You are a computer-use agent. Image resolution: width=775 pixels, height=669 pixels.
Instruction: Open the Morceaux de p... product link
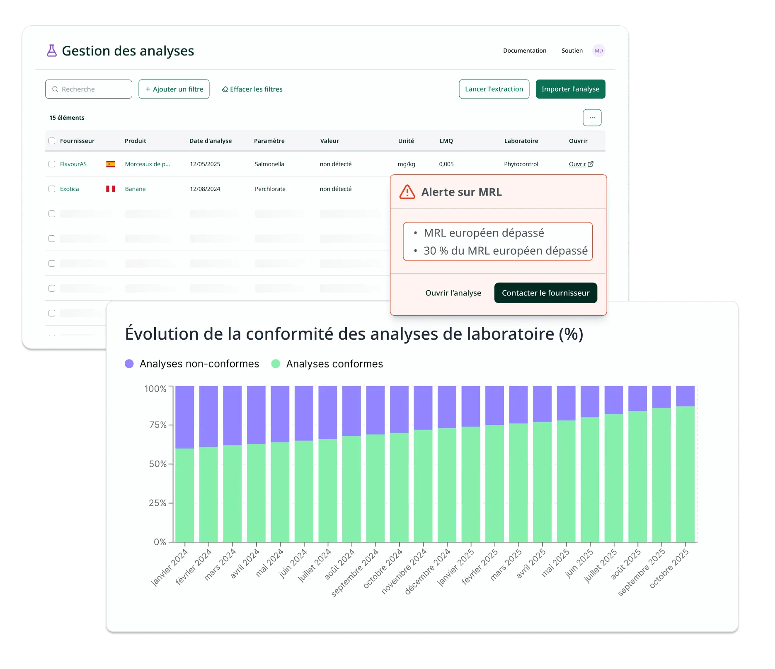coord(148,164)
